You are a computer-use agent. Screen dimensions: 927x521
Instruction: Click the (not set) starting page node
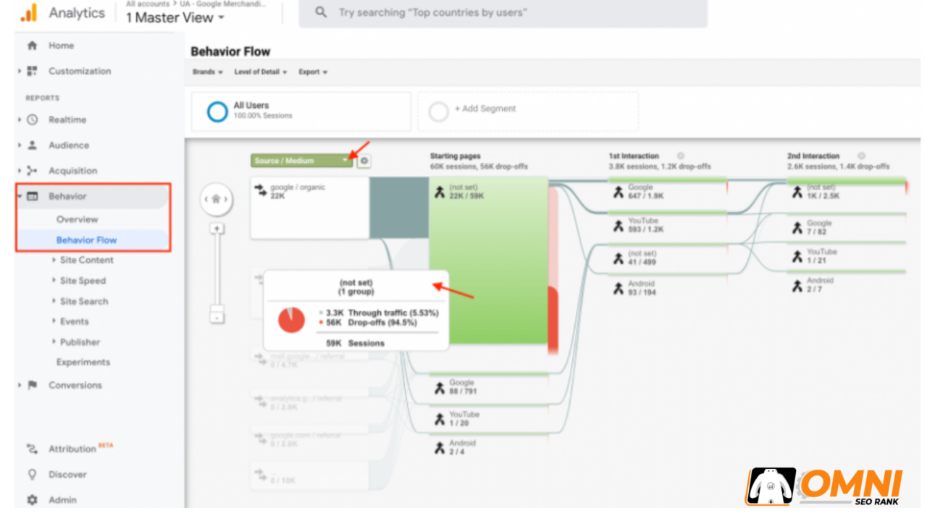(x=489, y=260)
